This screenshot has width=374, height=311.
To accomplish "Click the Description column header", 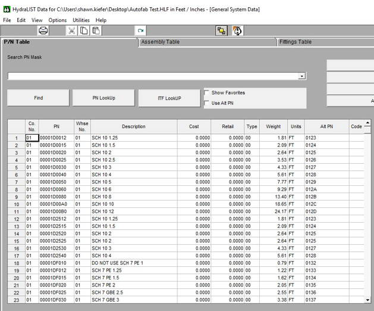I will [x=134, y=127].
